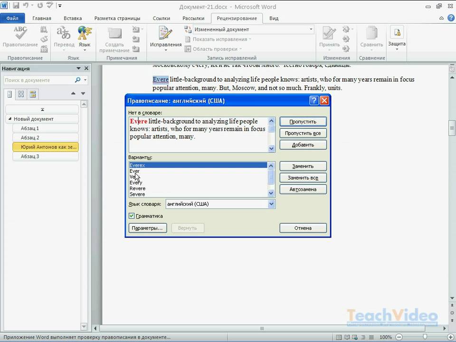Click the Область проверки reviewing pane icon
Image resolution: width=456 pixels, height=342 pixels.
[x=188, y=49]
